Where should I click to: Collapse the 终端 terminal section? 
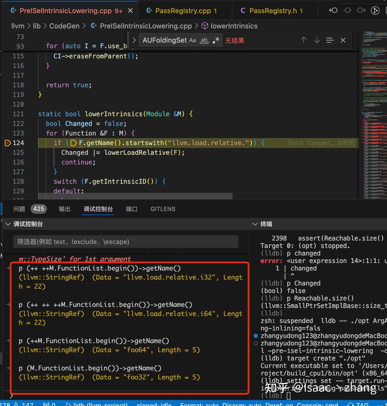[255, 224]
